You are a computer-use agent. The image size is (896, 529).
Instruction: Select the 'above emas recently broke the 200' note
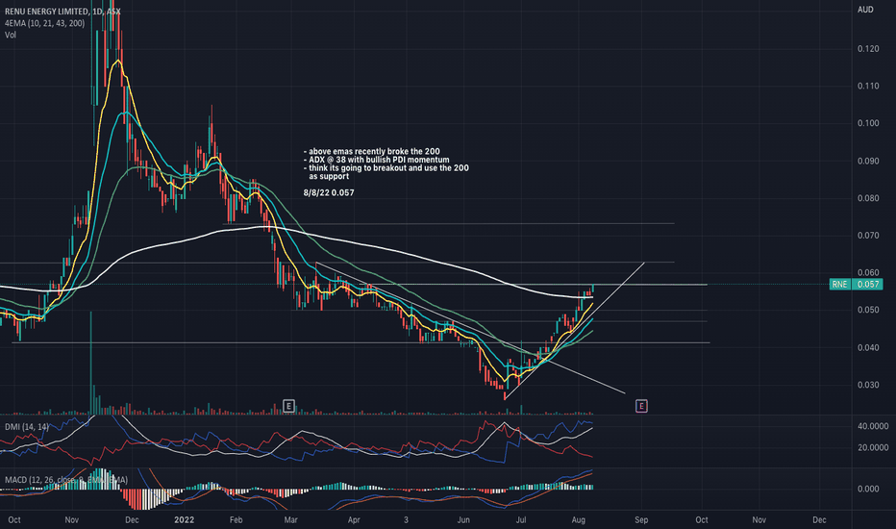[x=372, y=152]
